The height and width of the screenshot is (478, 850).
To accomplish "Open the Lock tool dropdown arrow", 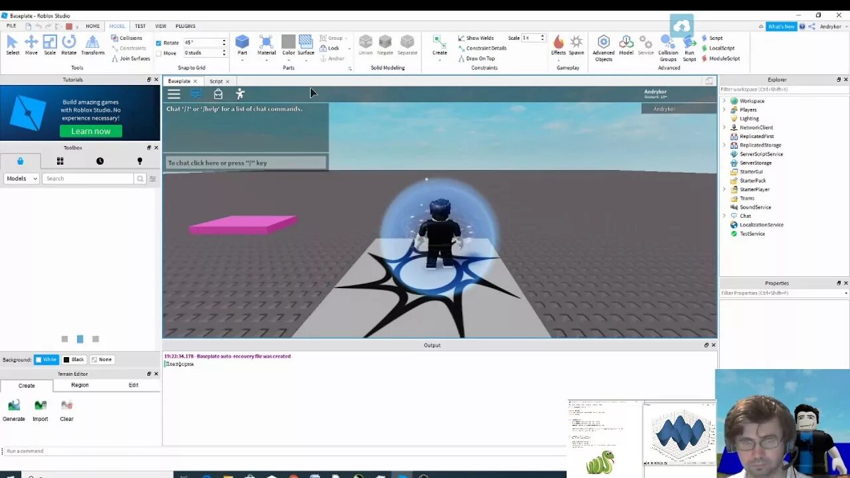I will tap(349, 48).
